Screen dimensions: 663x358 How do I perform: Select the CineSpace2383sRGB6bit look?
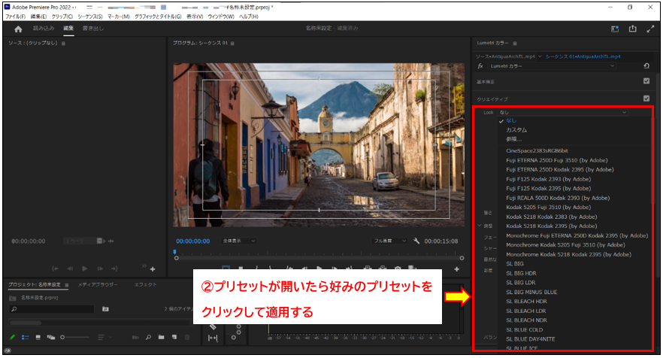(x=537, y=150)
